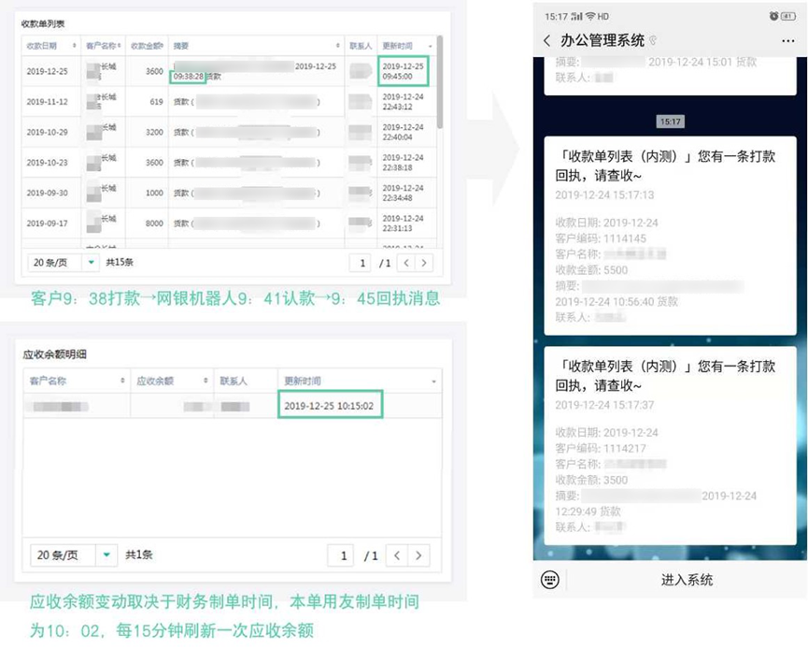Click the 共1条 total count label
808x649 pixels.
click(x=138, y=555)
